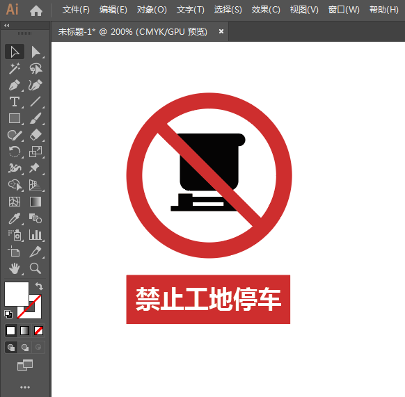Select the Direct Selection tool

(35, 51)
